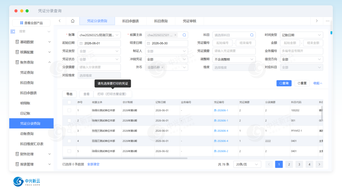
Task: Click the search icon in 科目 field
Action: point(252,35)
